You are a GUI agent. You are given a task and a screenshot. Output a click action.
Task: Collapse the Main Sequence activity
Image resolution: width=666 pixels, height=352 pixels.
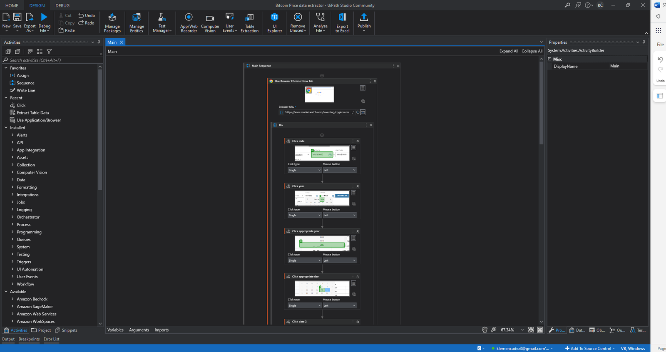398,66
